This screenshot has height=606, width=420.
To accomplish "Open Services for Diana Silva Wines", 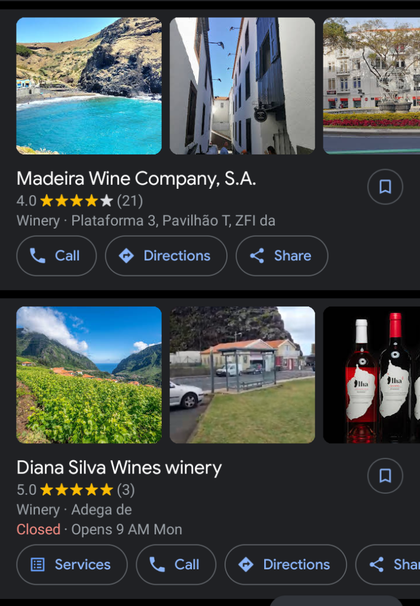I will [72, 565].
